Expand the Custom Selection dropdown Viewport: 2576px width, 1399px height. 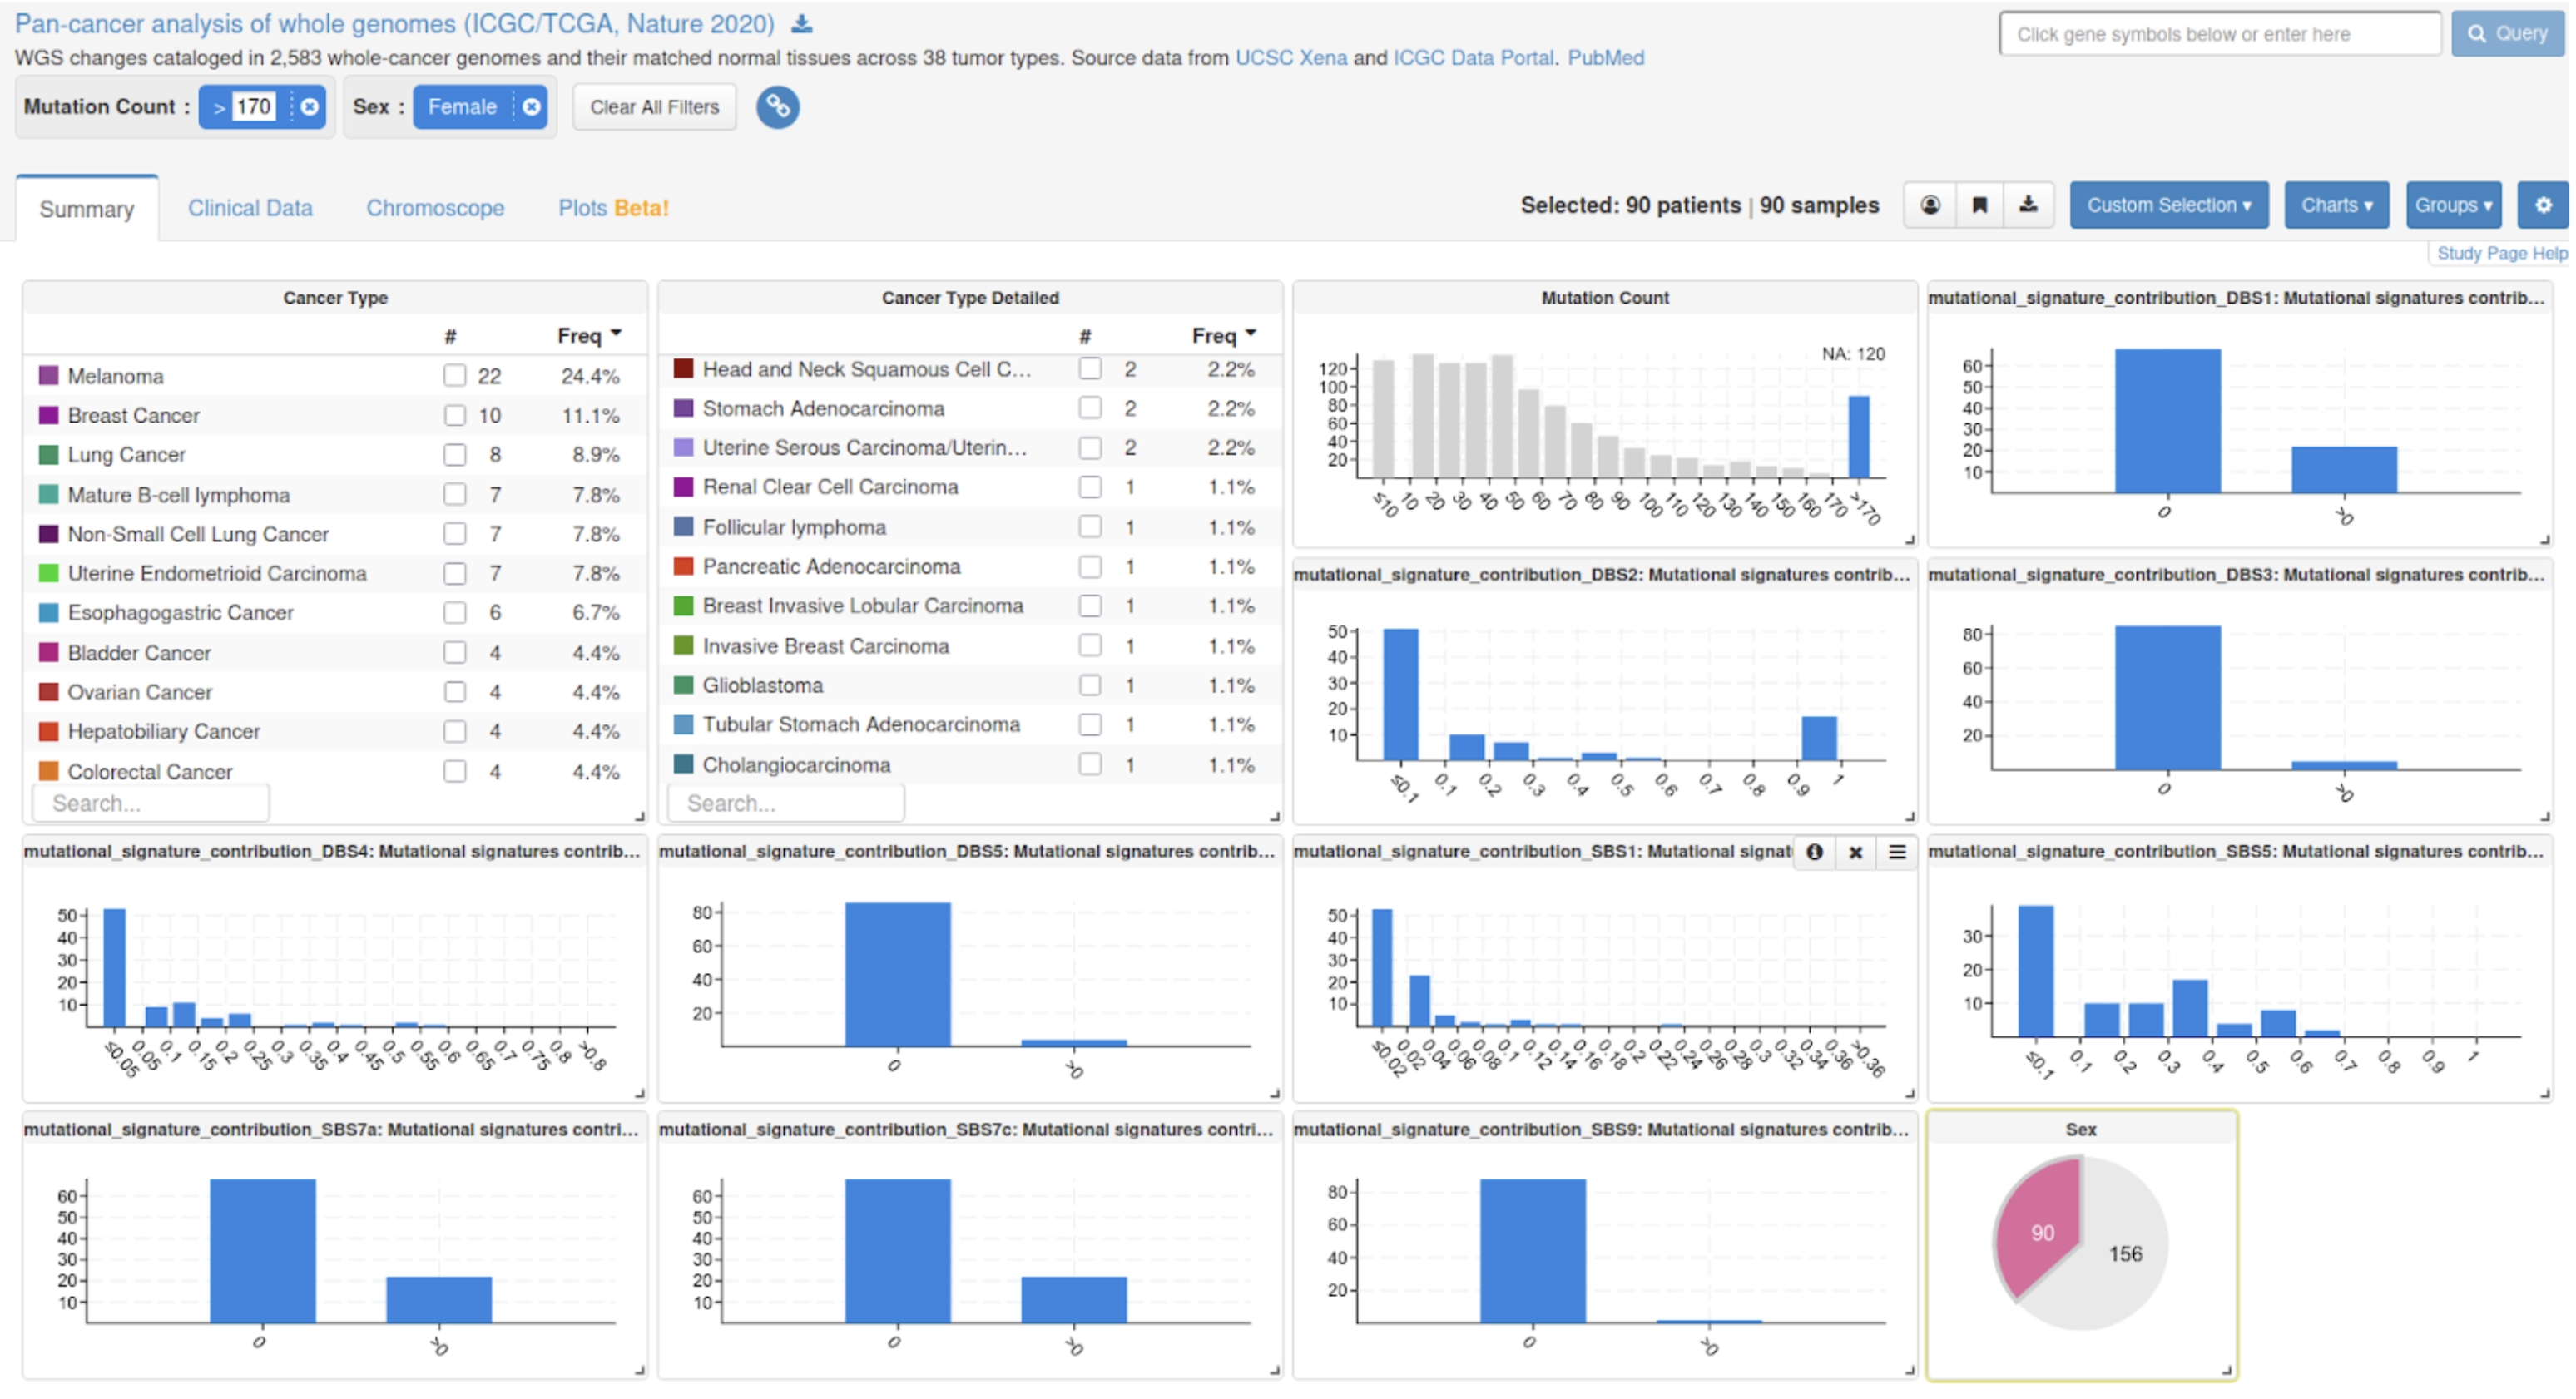point(2168,205)
